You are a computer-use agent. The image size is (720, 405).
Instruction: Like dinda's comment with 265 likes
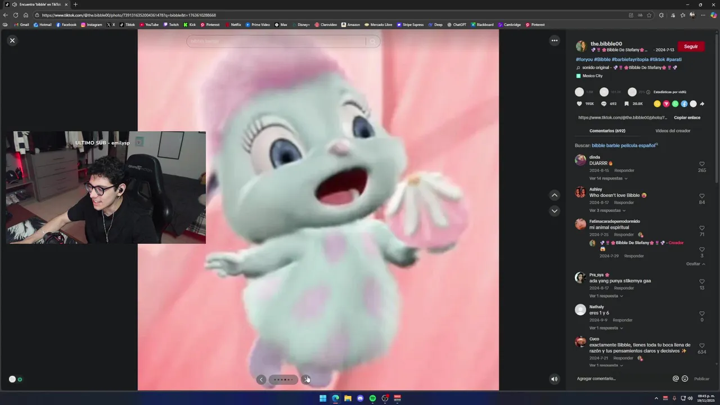pos(702,164)
